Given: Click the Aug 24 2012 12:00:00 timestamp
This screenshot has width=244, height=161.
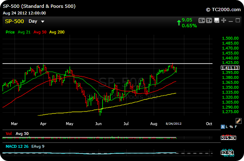Looking at the screenshot, I should [x=24, y=13].
